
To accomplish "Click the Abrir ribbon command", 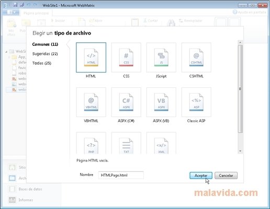I will click(96, 21).
